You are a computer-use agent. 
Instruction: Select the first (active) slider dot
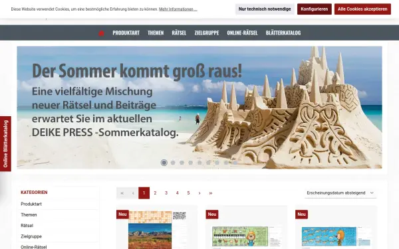[x=164, y=163]
